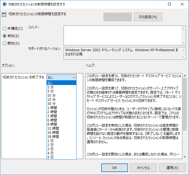
Task: Choose the 2 日 entry
Action: (61, 145)
